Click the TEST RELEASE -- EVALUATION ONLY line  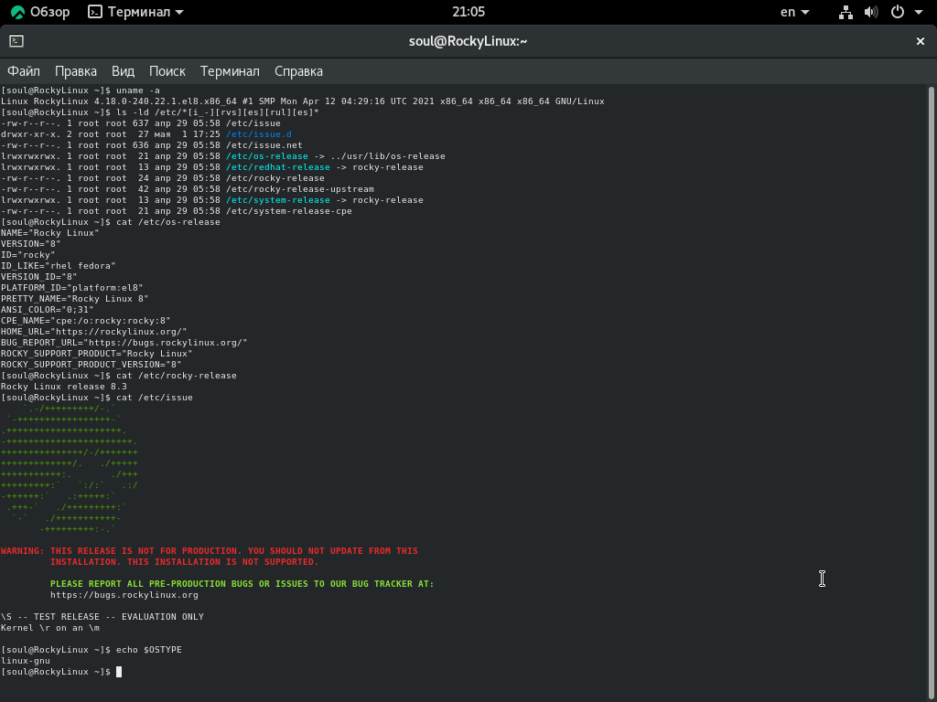tap(102, 617)
